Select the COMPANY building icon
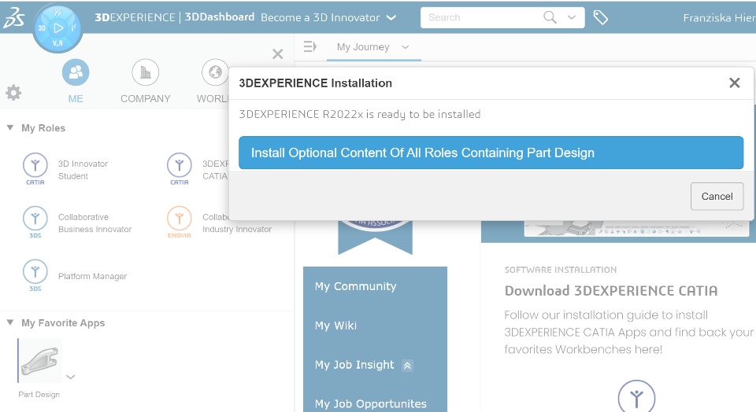Image resolution: width=756 pixels, height=412 pixels. (145, 72)
